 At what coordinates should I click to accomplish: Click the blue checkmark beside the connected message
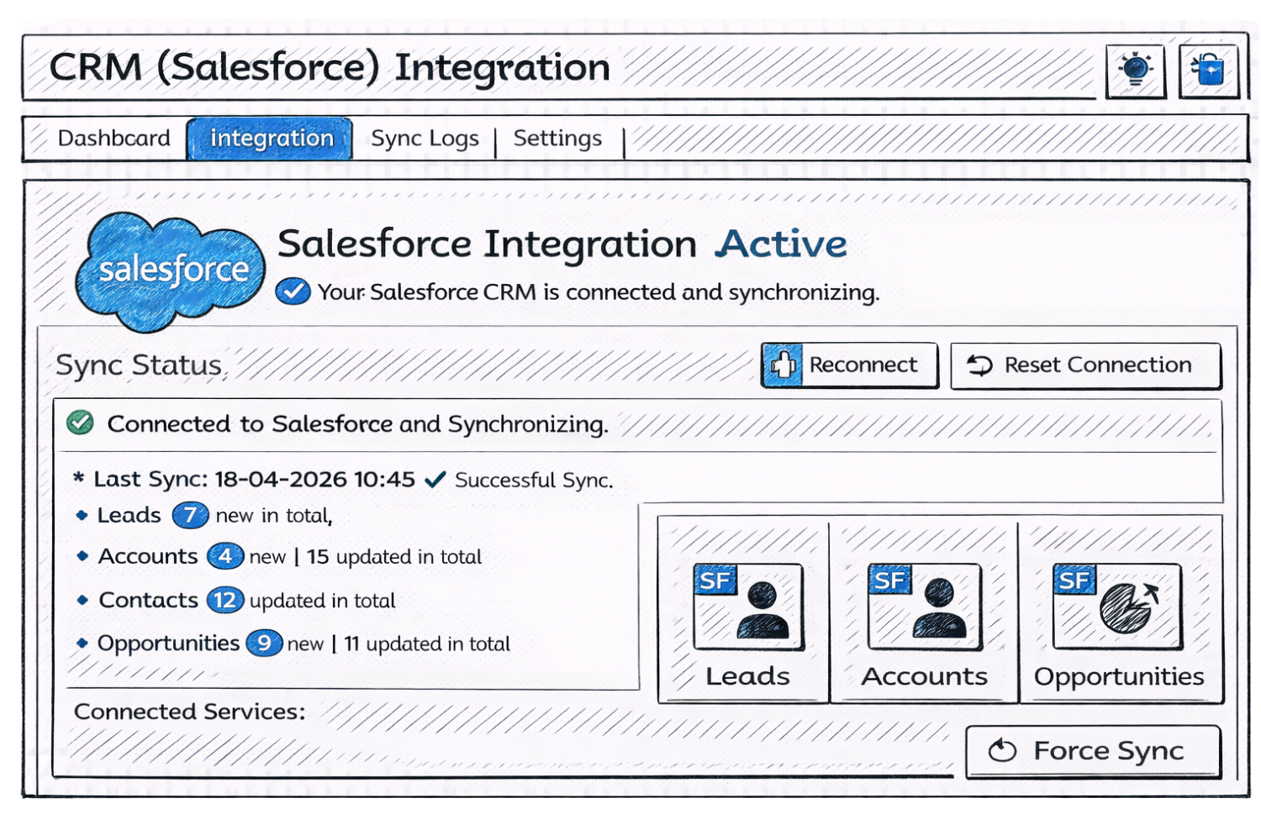(293, 291)
